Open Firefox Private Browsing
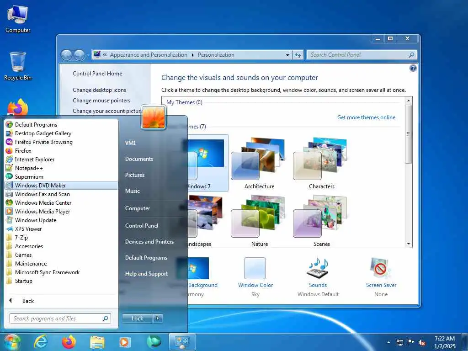Viewport: 468px width, 351px height. coord(61,142)
